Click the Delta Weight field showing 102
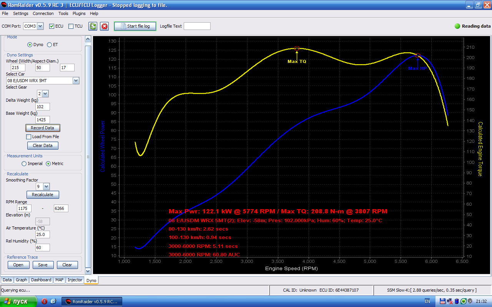This screenshot has width=492, height=307. pos(43,107)
